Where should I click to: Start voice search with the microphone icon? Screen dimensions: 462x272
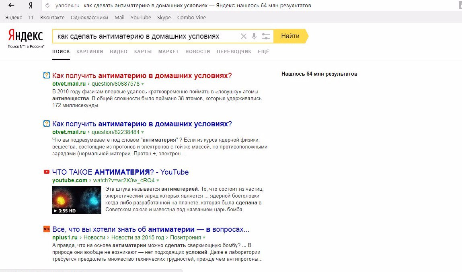[254, 36]
